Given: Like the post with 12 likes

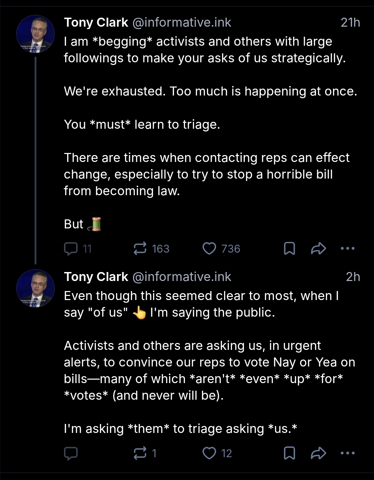Looking at the screenshot, I should click(x=209, y=453).
